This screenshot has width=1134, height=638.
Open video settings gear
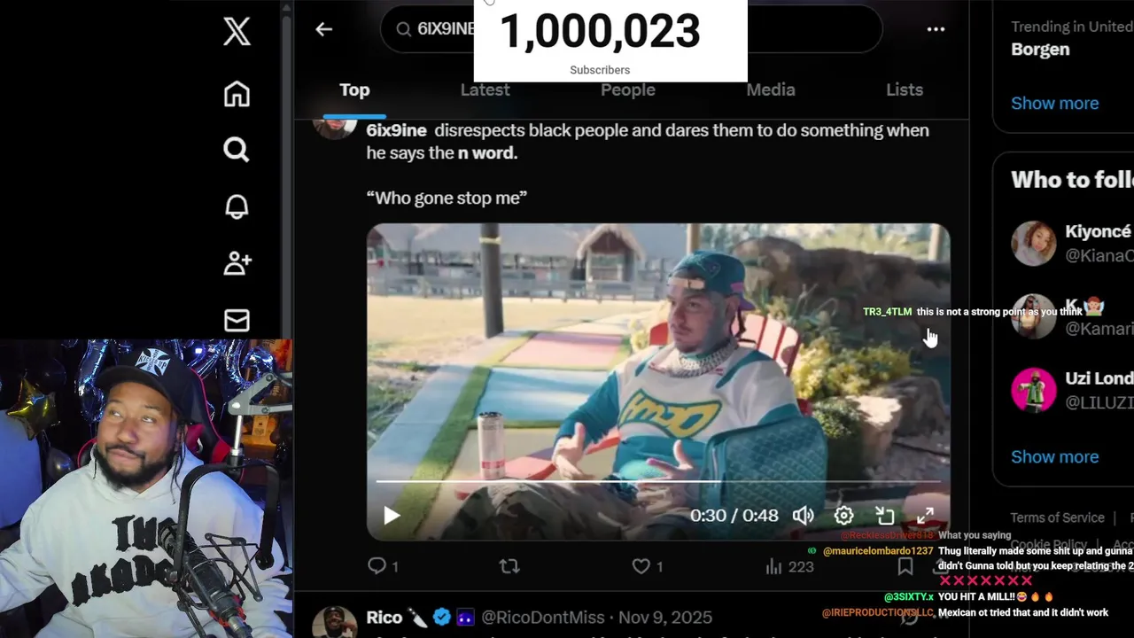click(843, 516)
